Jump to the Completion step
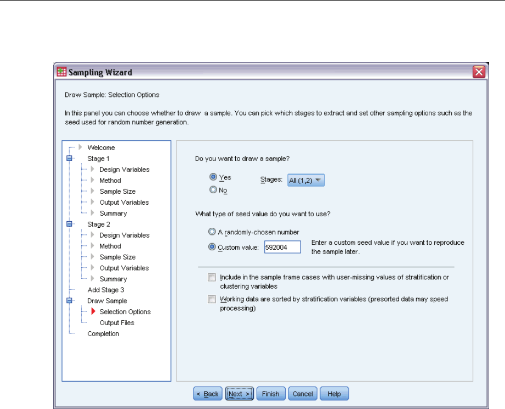 (x=103, y=333)
